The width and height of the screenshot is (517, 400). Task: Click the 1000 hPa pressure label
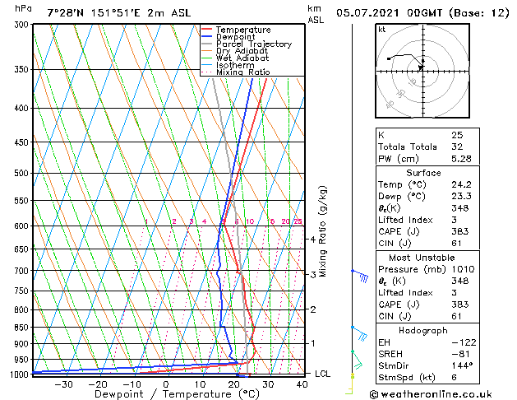[x=21, y=374]
